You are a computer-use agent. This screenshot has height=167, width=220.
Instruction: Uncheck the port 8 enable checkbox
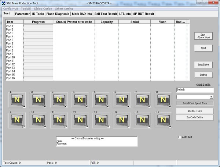(170, 106)
